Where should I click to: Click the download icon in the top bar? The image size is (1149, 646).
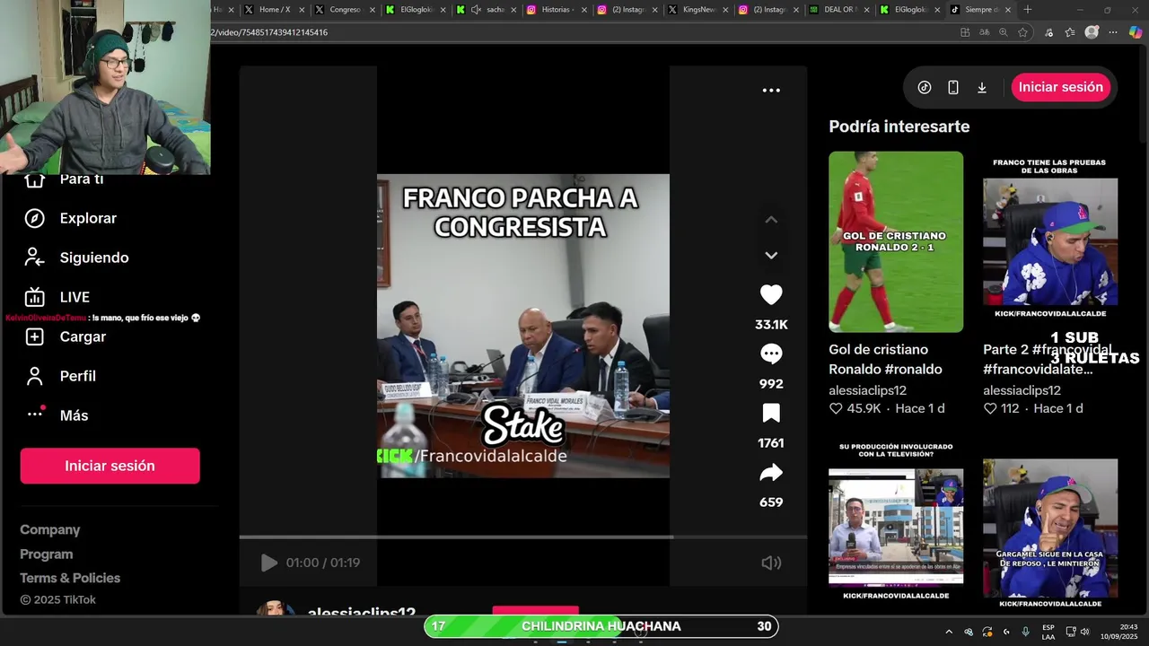[x=982, y=87]
